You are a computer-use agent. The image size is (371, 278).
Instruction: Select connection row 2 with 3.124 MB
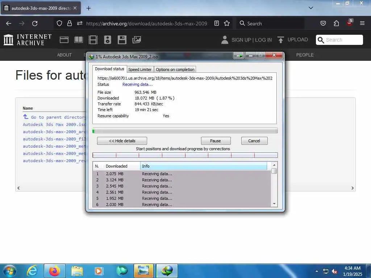click(182, 180)
